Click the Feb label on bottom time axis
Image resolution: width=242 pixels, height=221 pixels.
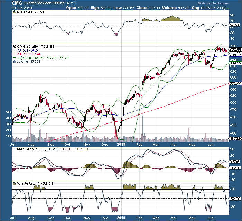point(139,218)
